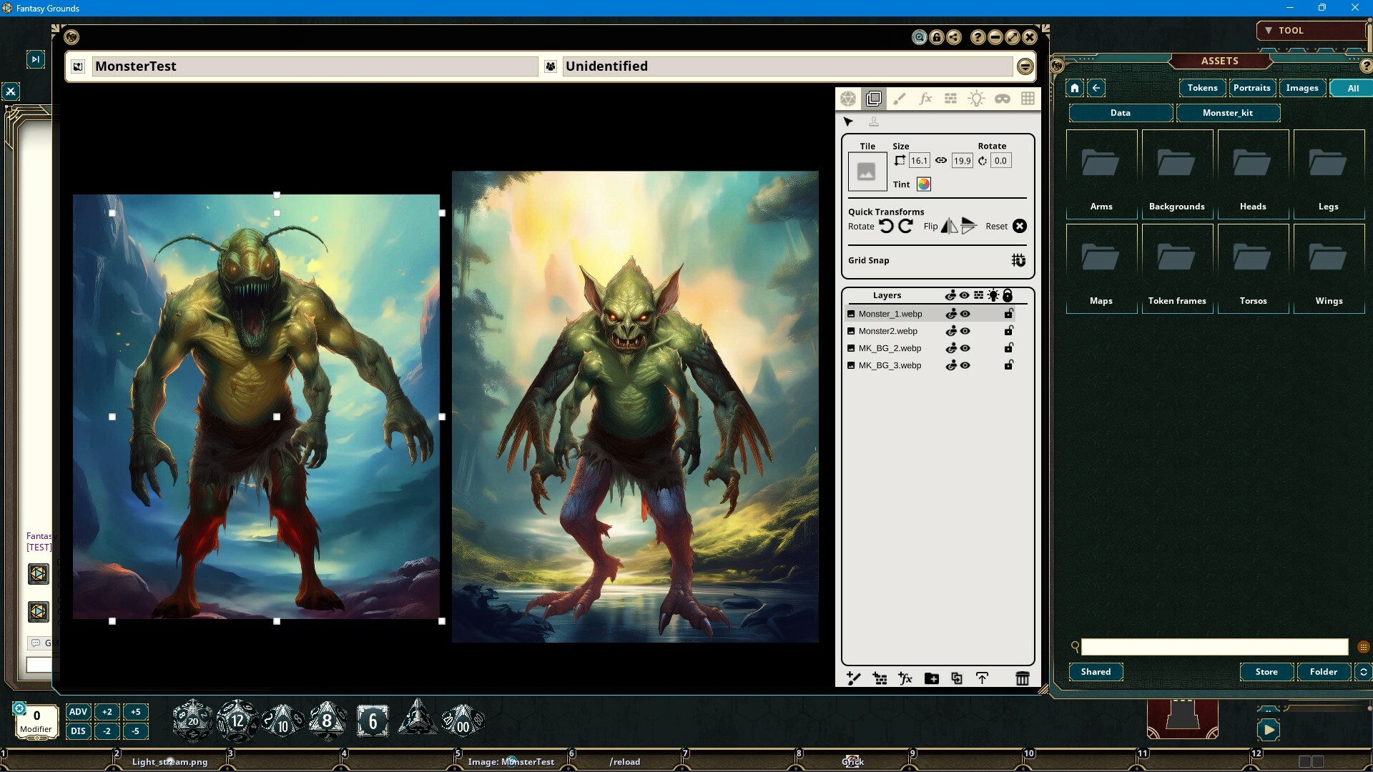This screenshot has height=772, width=1373.
Task: Open the Monster_kit folder dropdown
Action: pyautogui.click(x=1228, y=113)
